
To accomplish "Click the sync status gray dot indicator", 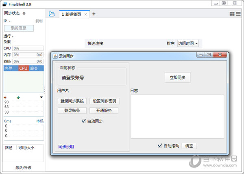I will 24,13.
